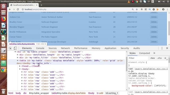Image resolution: width=170 pixels, height=95 pixels.
Task: Open the Security tab
Action: coord(125,48)
